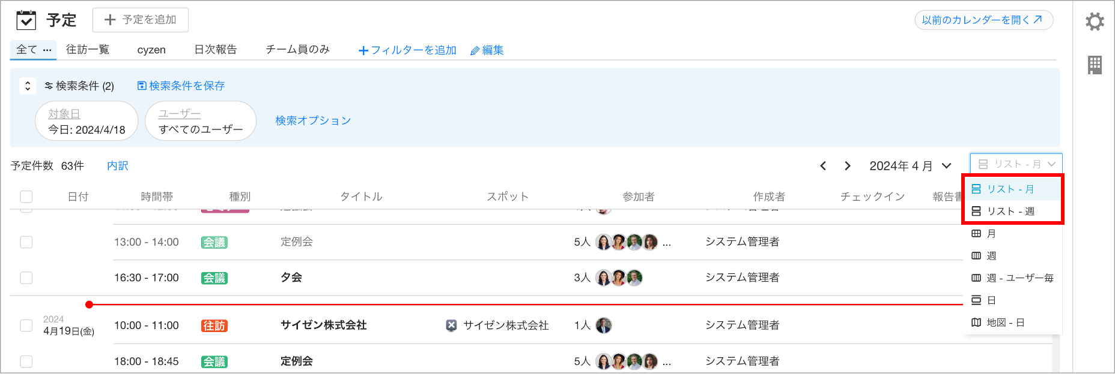
Task: Choose リスト - 週 from the view menu
Action: pos(1010,211)
